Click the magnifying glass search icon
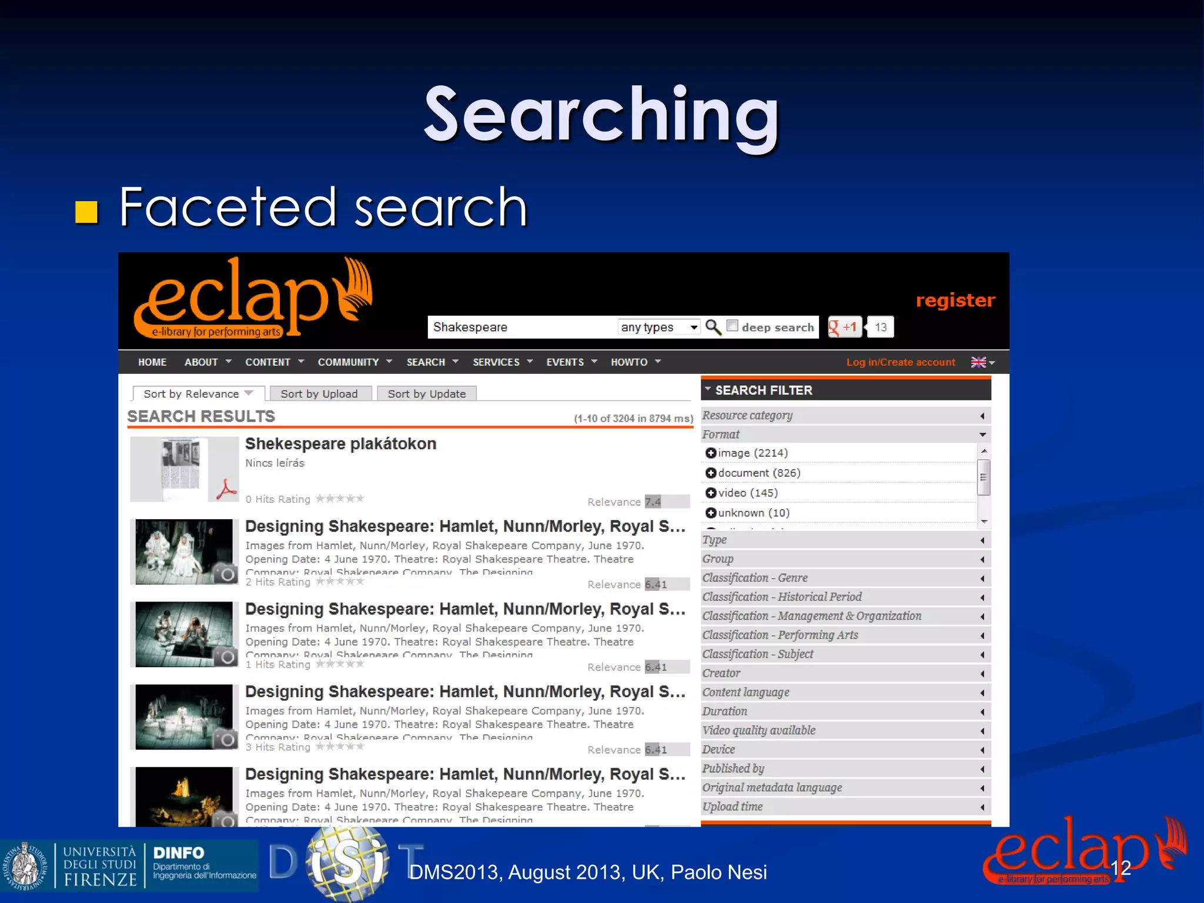 (713, 327)
